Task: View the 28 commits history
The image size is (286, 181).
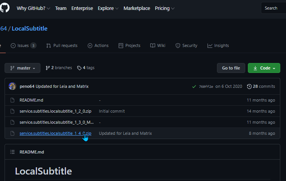Action: 261,86
